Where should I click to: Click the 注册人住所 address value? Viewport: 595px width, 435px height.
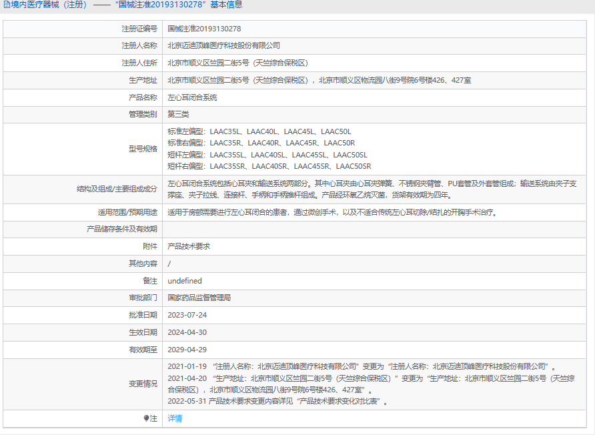238,63
